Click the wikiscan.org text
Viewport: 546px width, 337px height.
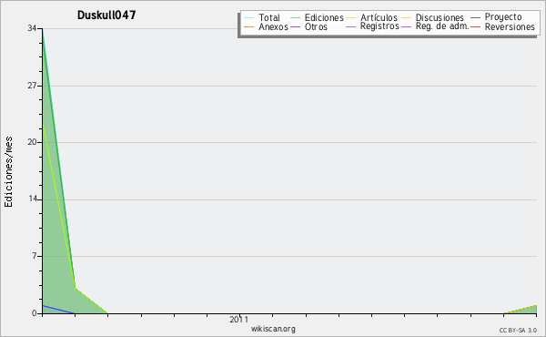pos(273,329)
